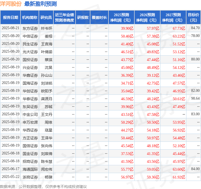Click the 最新盈利预测 heading
This screenshot has width=201, height=189.
click(40, 4)
